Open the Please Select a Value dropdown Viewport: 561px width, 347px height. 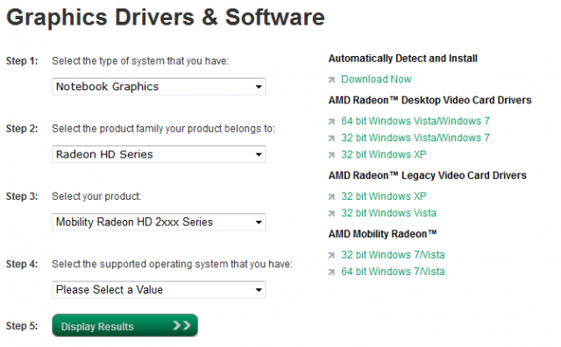point(159,290)
